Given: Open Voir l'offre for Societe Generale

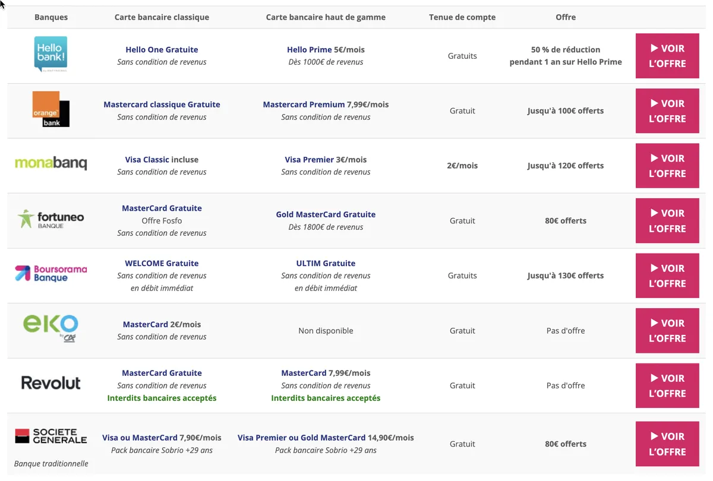Looking at the screenshot, I should click(667, 444).
